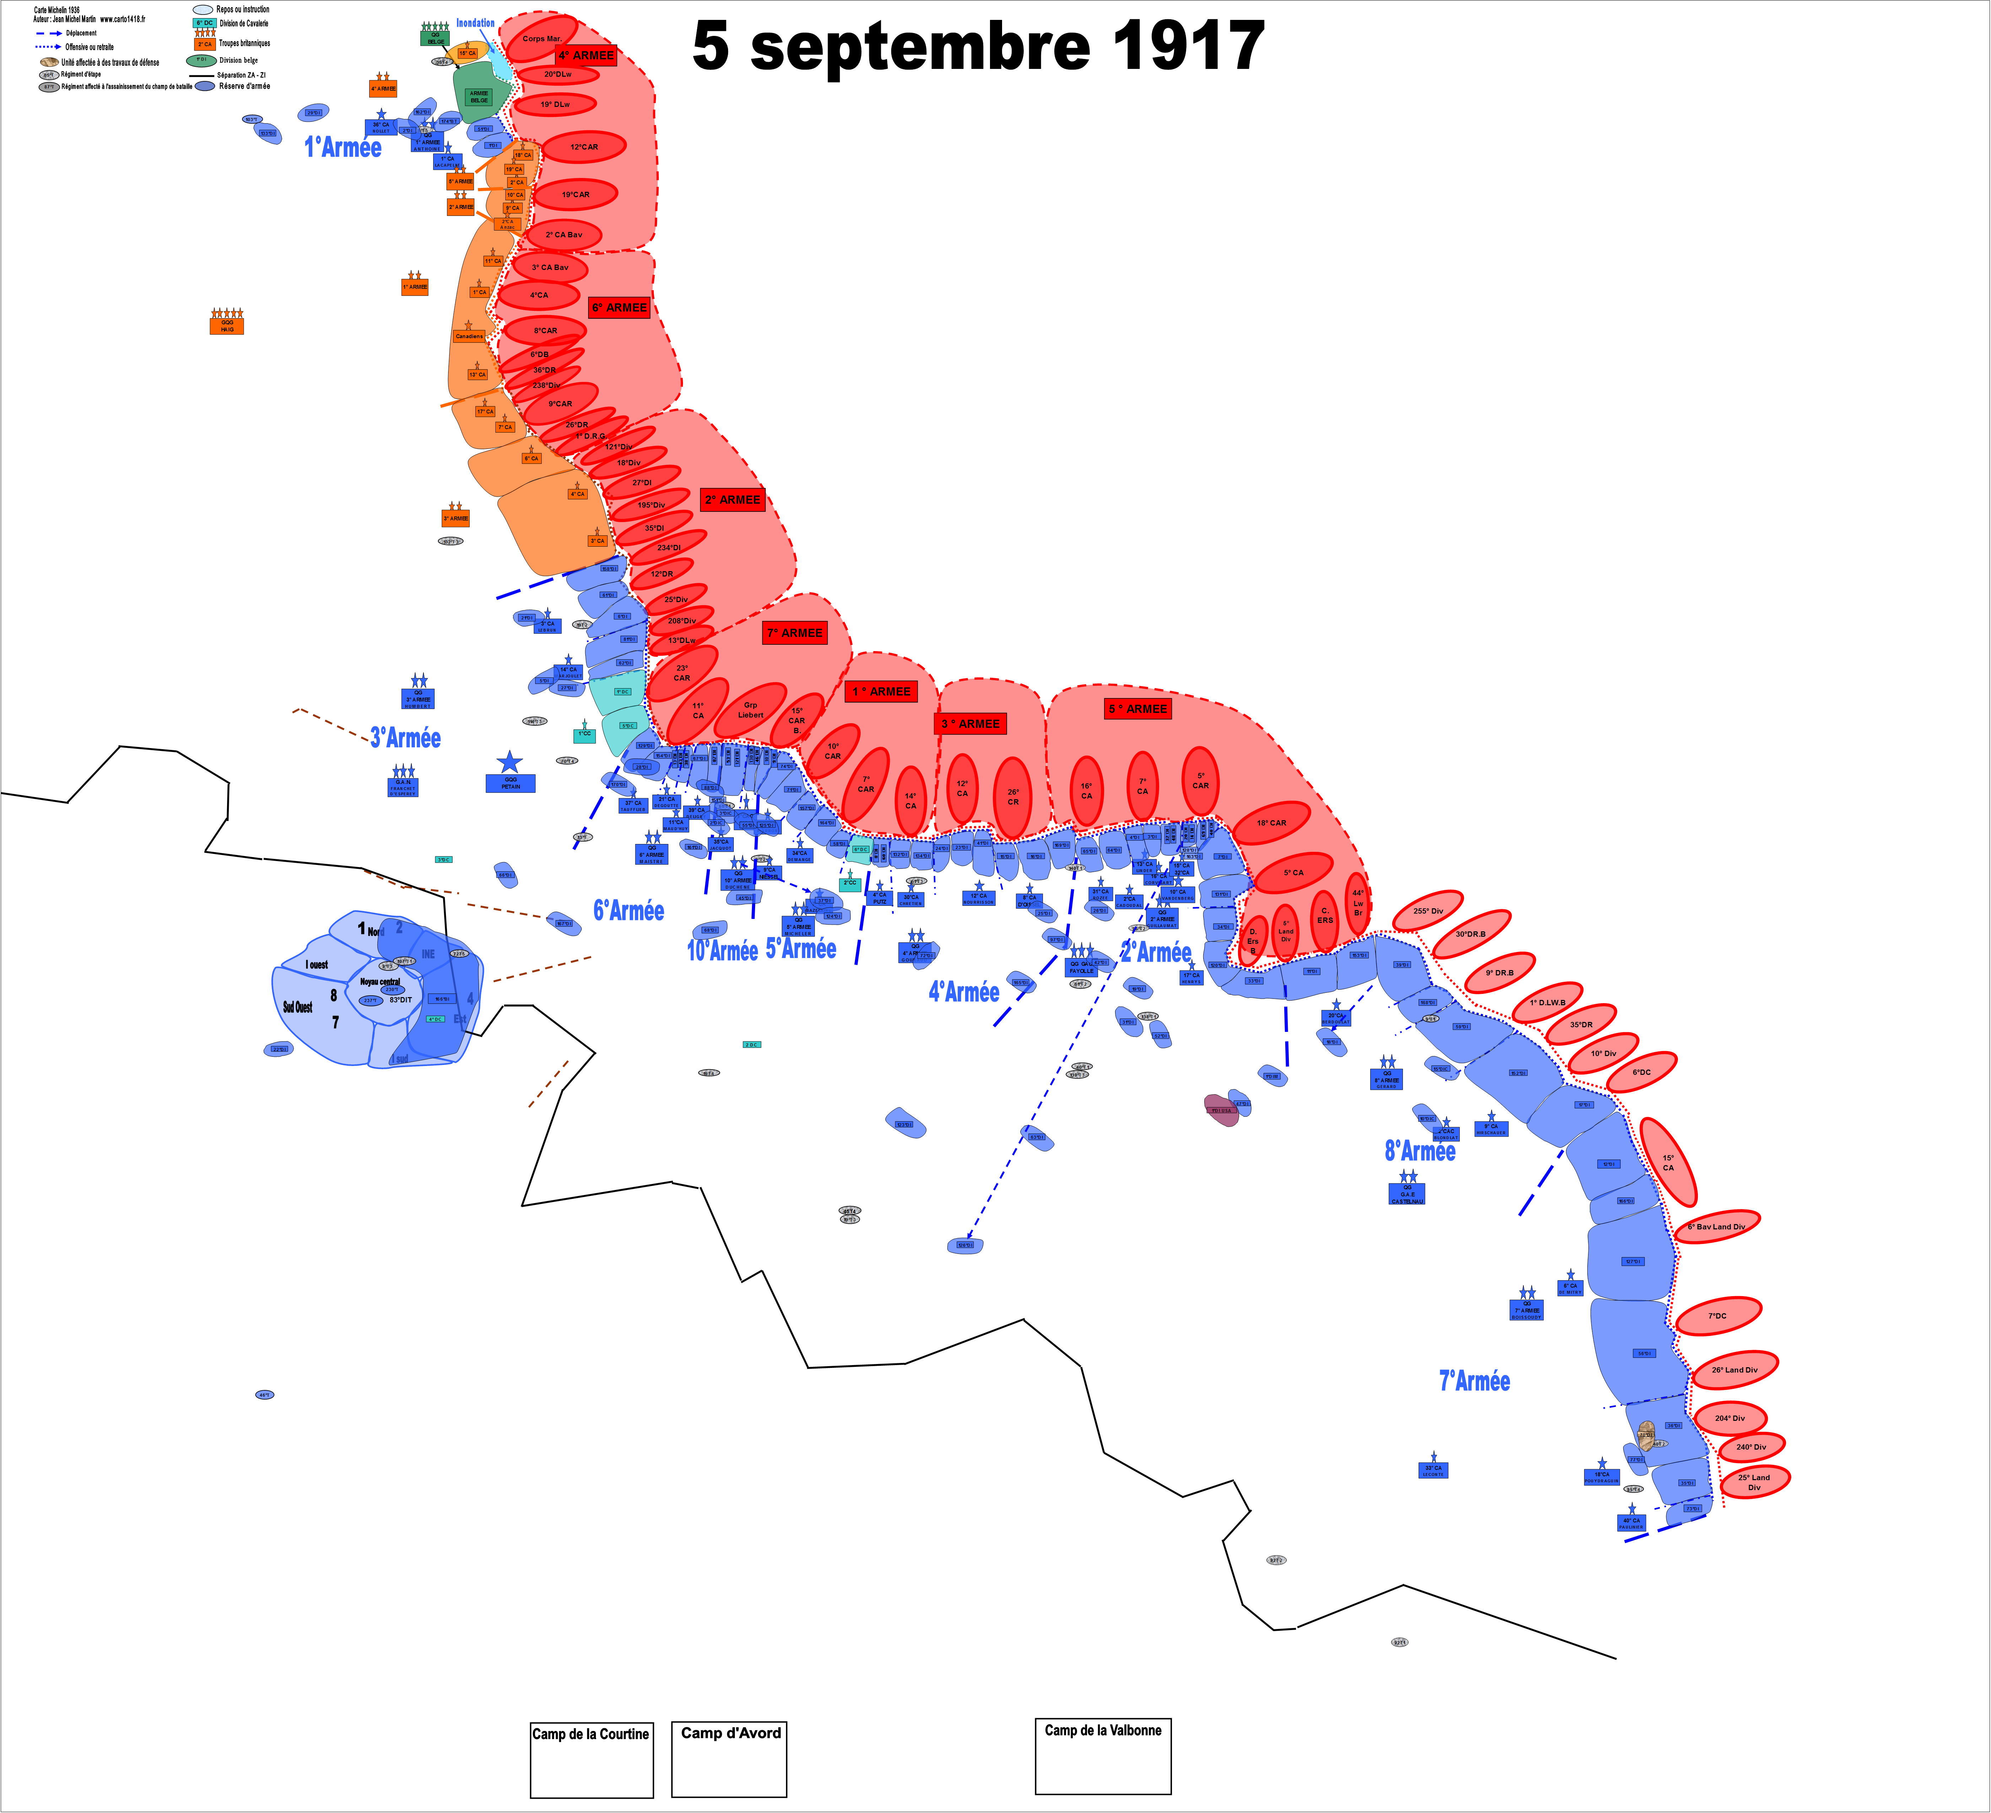This screenshot has width=1991, height=1813.
Task: Select the 'Camp de la Courtine' box
Action: [x=592, y=1761]
